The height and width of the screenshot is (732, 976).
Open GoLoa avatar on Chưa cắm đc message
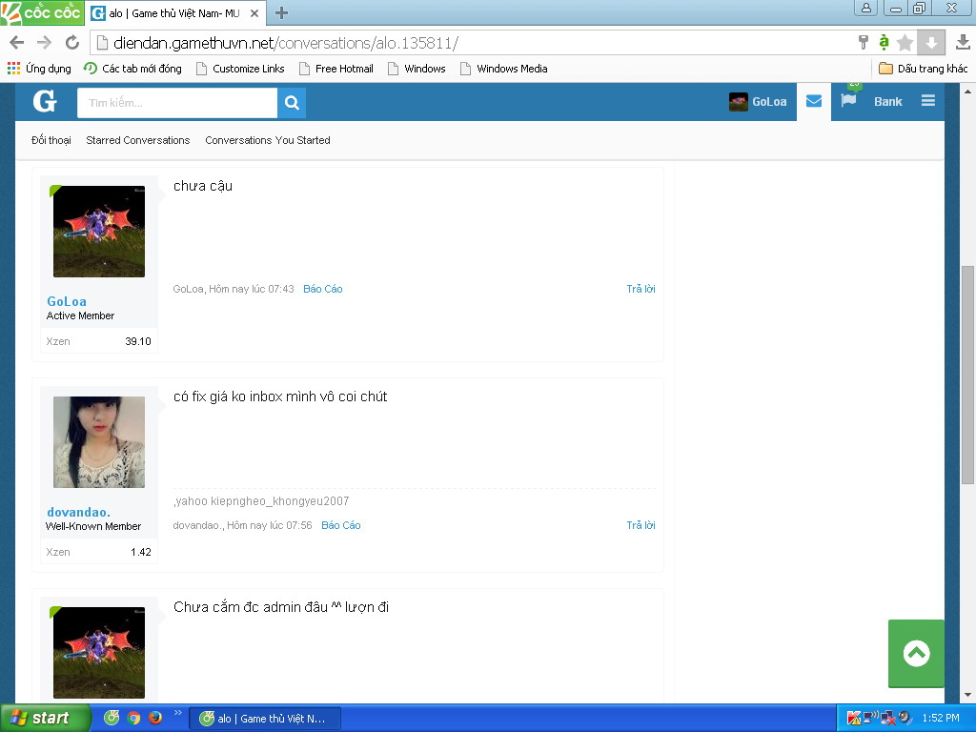coord(99,653)
